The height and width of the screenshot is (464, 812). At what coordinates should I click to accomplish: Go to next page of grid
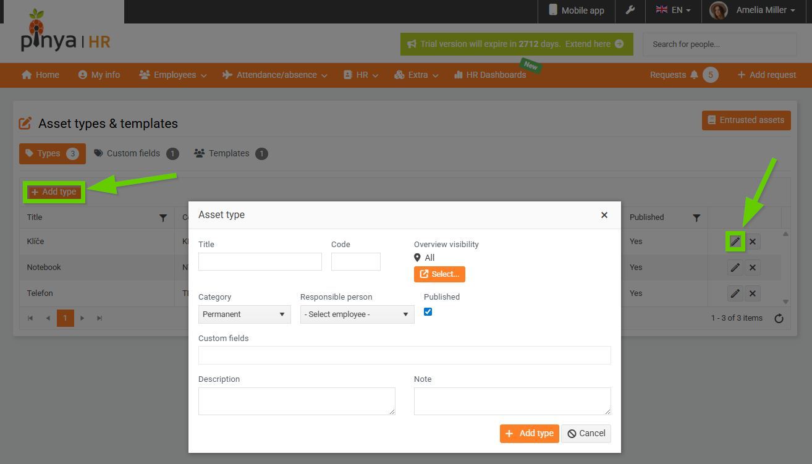tap(82, 318)
